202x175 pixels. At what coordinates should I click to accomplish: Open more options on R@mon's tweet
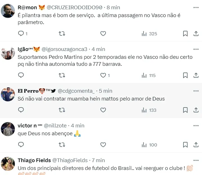click(x=196, y=8)
